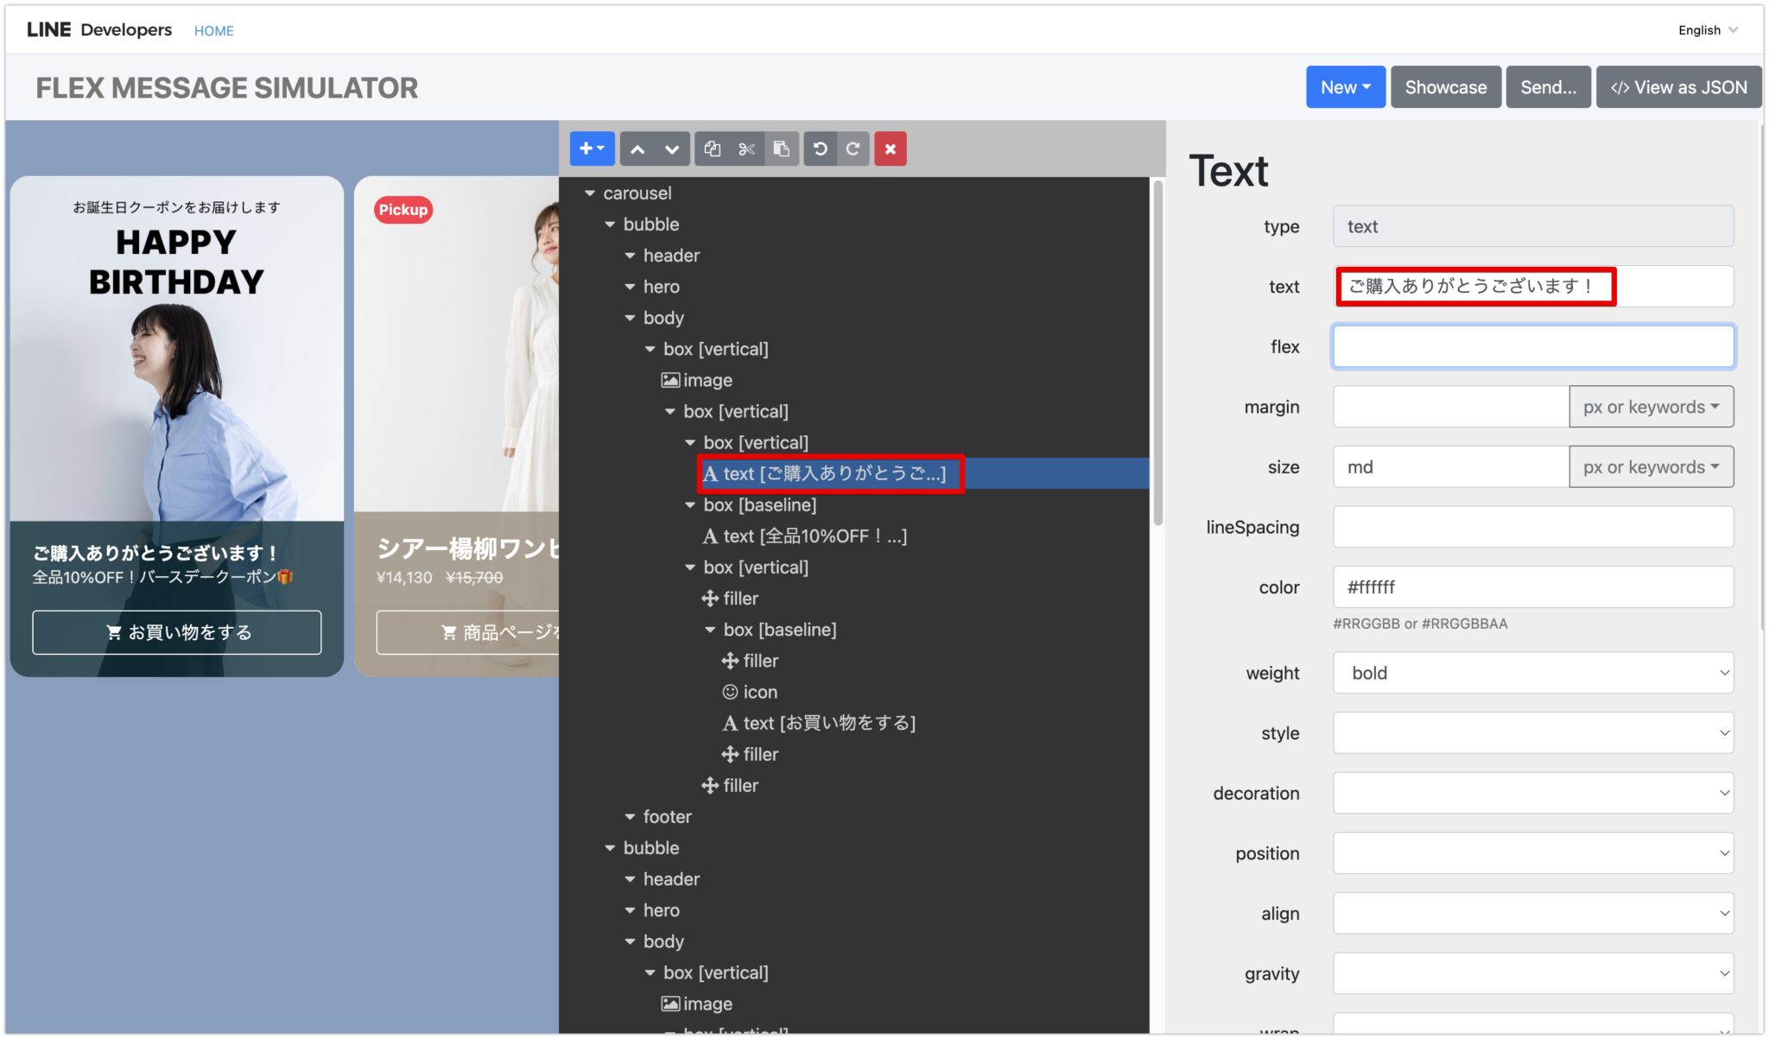Image resolution: width=1769 pixels, height=1039 pixels.
Task: Open the New button dropdown
Action: [x=1345, y=86]
